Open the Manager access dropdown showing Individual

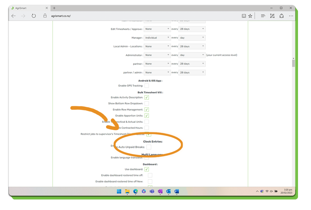[157, 38]
